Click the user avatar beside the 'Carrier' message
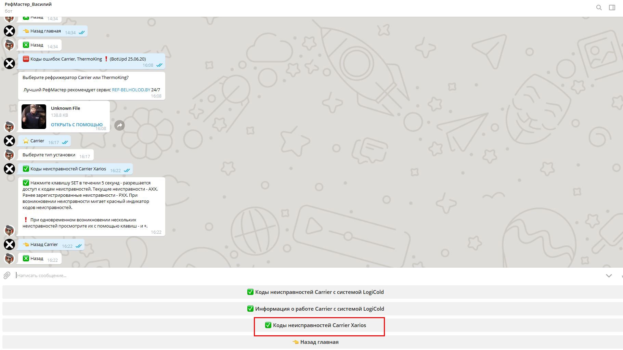Screen dimensions: 623x350 pyautogui.click(x=9, y=141)
